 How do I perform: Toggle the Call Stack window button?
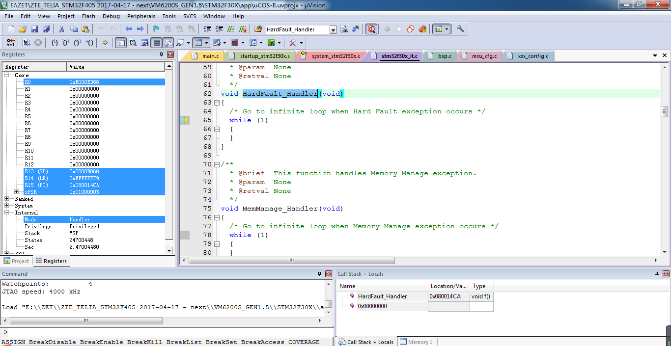(x=168, y=43)
